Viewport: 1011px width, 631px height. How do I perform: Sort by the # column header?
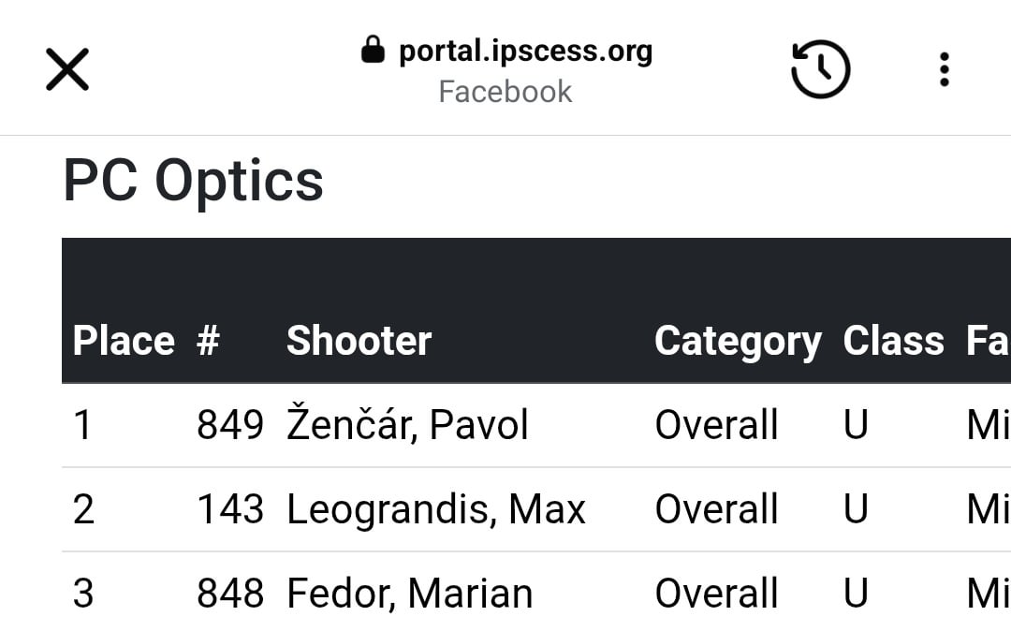(x=208, y=341)
